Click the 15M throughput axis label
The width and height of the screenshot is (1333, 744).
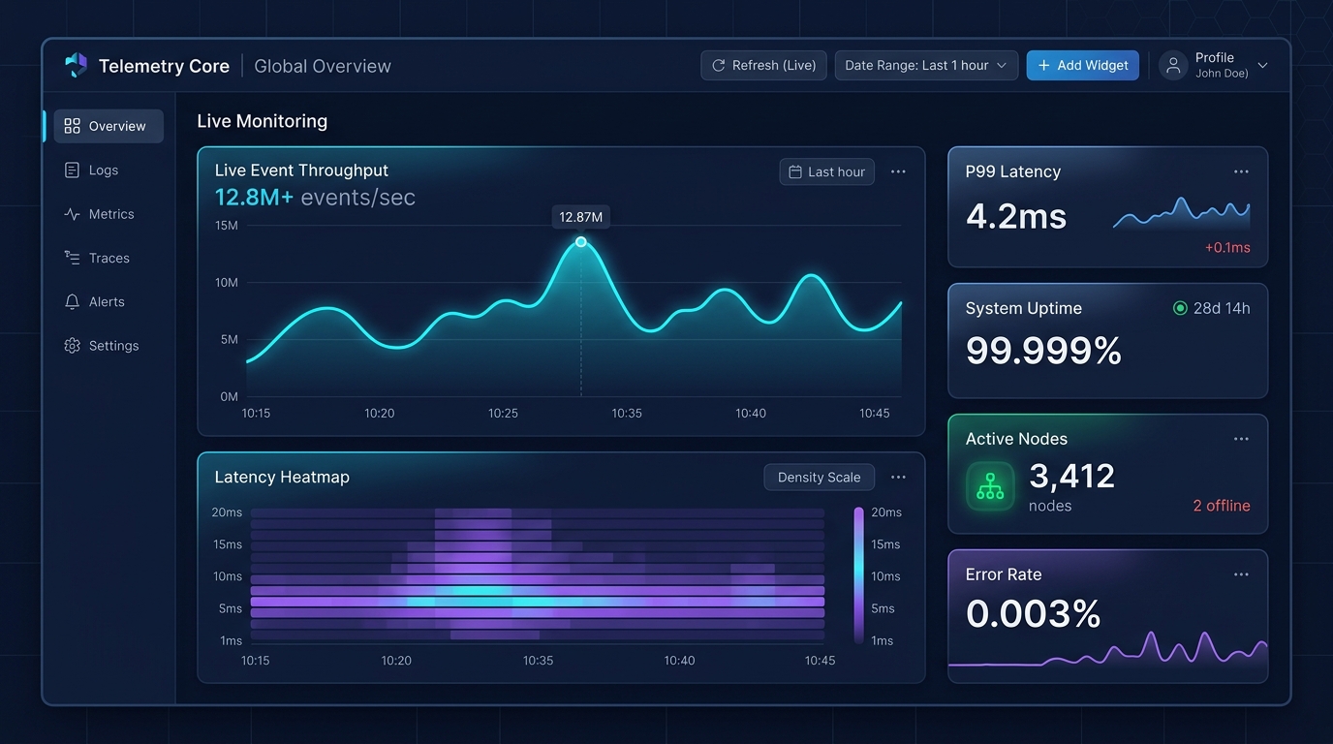[226, 226]
